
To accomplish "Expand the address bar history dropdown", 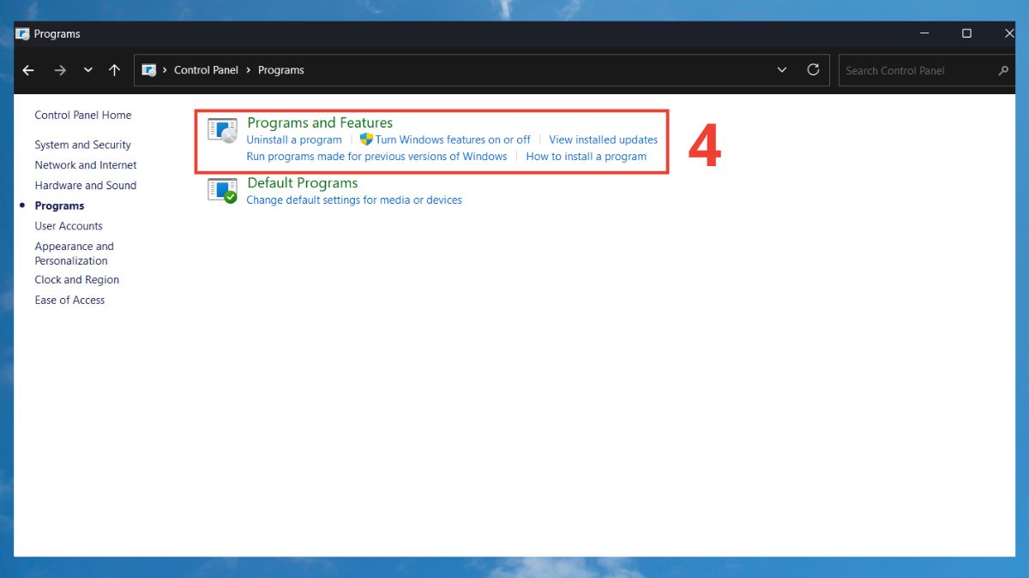I will pyautogui.click(x=782, y=70).
